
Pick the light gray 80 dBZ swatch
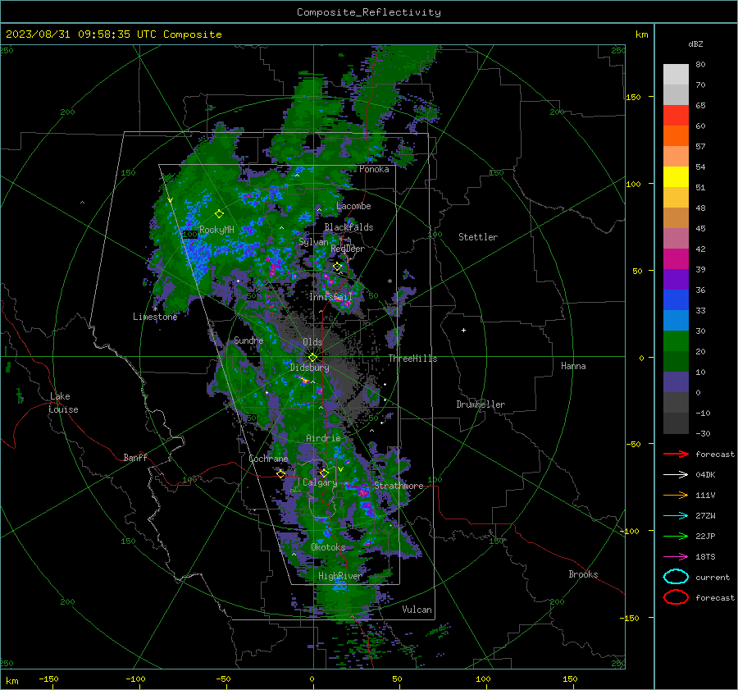tap(676, 74)
